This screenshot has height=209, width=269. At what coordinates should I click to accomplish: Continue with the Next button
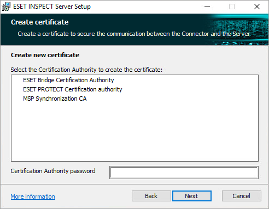tap(192, 196)
